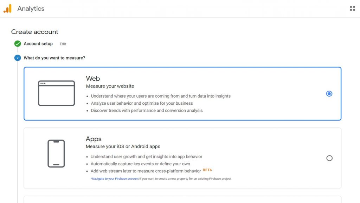Click the What do you want to measure label
Screen dimensions: 360x203
tap(54, 58)
